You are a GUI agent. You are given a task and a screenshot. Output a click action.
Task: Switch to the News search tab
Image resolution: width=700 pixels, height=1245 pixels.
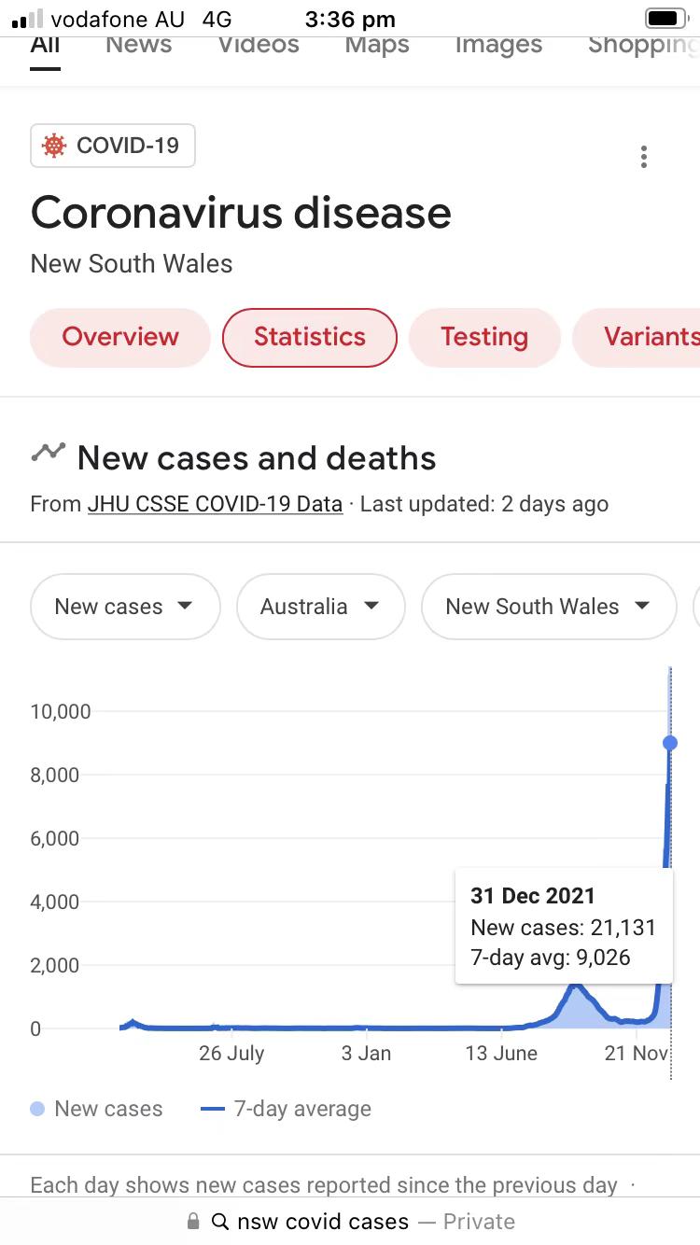(138, 45)
